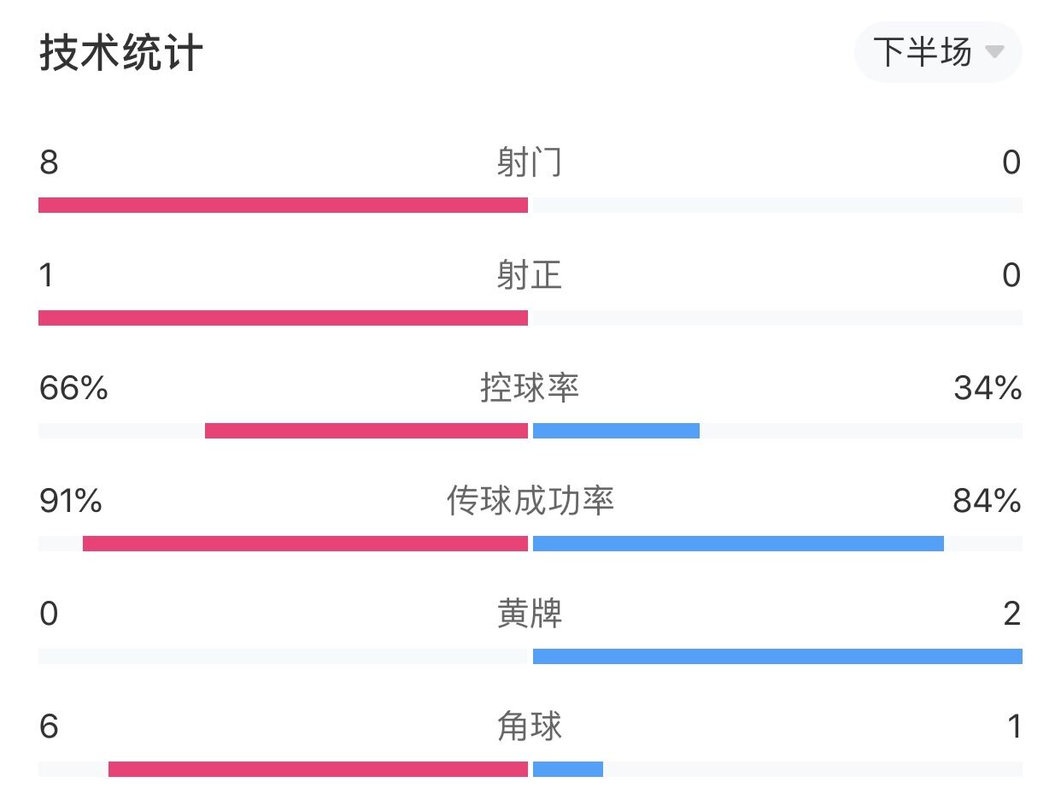Click the red 射正 bar

[x=283, y=318]
